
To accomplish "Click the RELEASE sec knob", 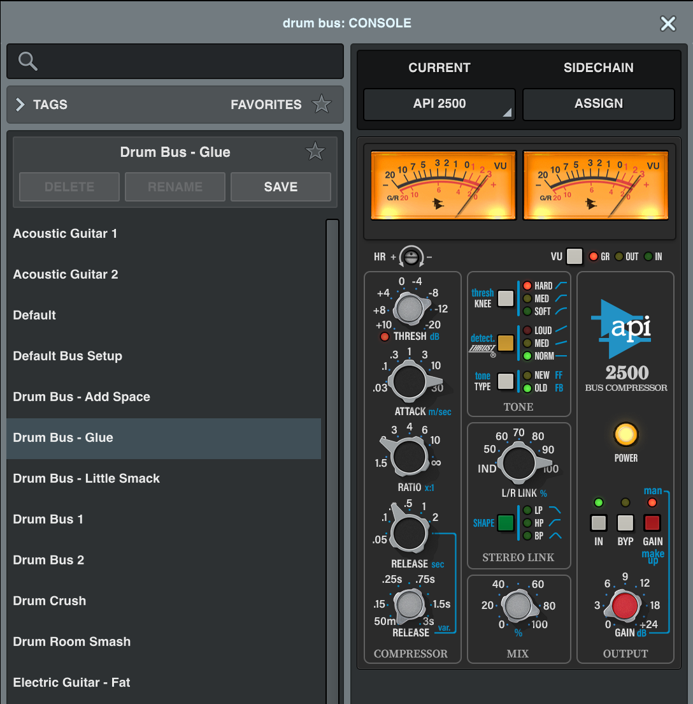I will point(409,533).
